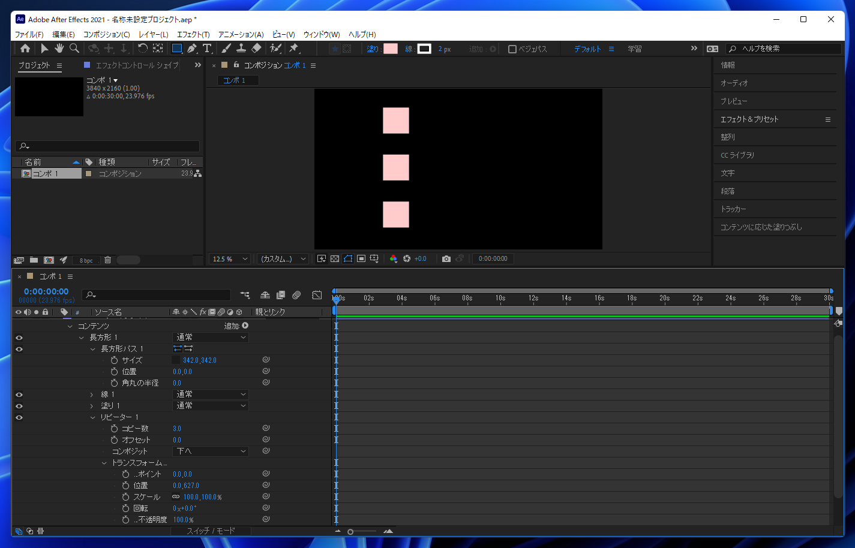Toggle the shy layers icon in timeline header

[265, 295]
